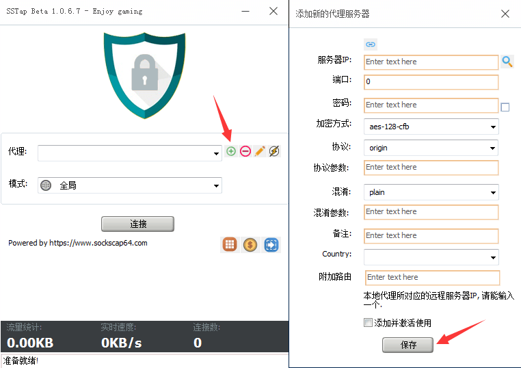The height and width of the screenshot is (368, 521).
Task: Click the 连接数 label in the stats bar
Action: (206, 328)
